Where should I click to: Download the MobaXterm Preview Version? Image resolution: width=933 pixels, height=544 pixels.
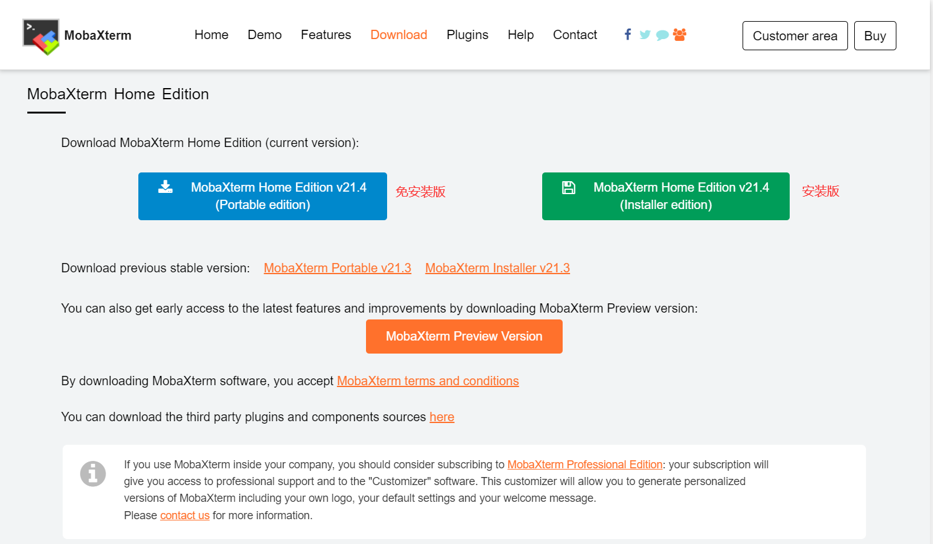click(464, 336)
